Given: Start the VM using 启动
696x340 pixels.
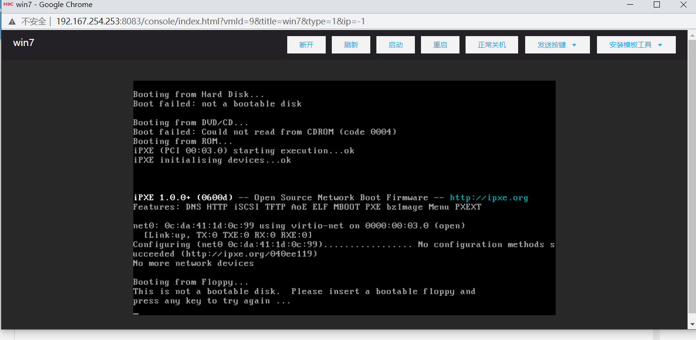Looking at the screenshot, I should click(x=396, y=45).
